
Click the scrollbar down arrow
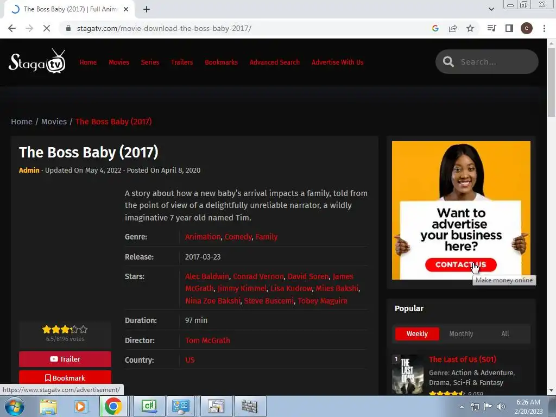pyautogui.click(x=551, y=391)
